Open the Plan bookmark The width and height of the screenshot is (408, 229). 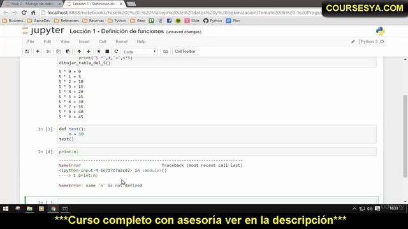[233, 21]
